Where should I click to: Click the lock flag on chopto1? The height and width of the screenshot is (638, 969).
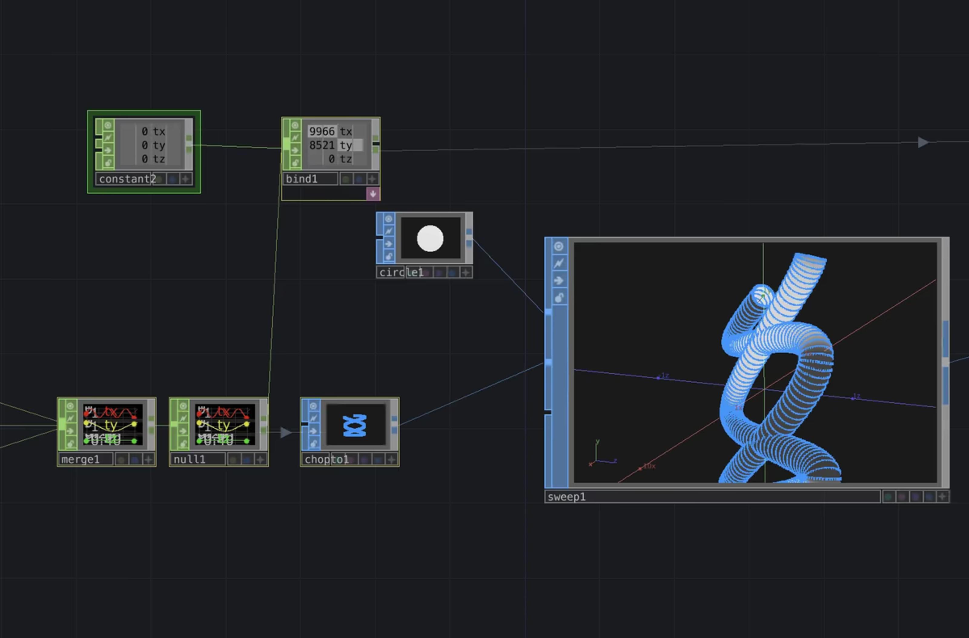[x=313, y=443]
